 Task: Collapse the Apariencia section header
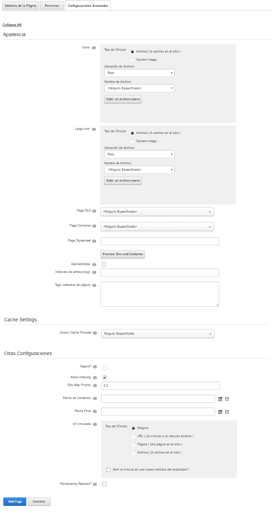pos(14,34)
